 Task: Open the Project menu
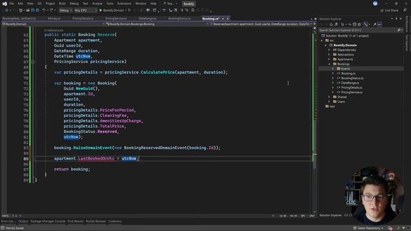(50, 4)
